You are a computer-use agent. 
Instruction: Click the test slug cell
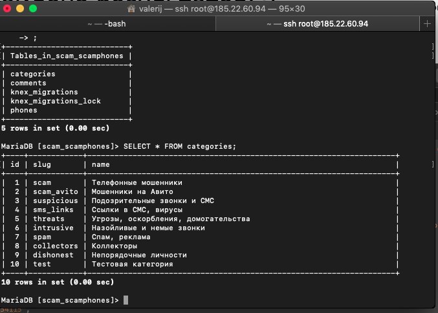pos(42,264)
